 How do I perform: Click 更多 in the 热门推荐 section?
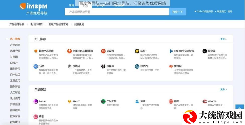223,39
